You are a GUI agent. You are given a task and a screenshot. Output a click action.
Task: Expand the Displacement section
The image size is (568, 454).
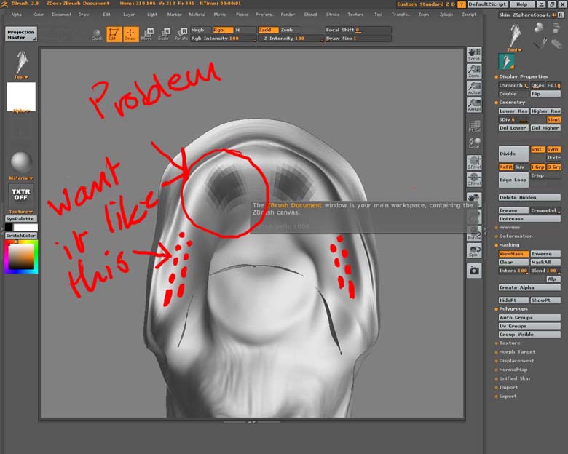tap(516, 361)
